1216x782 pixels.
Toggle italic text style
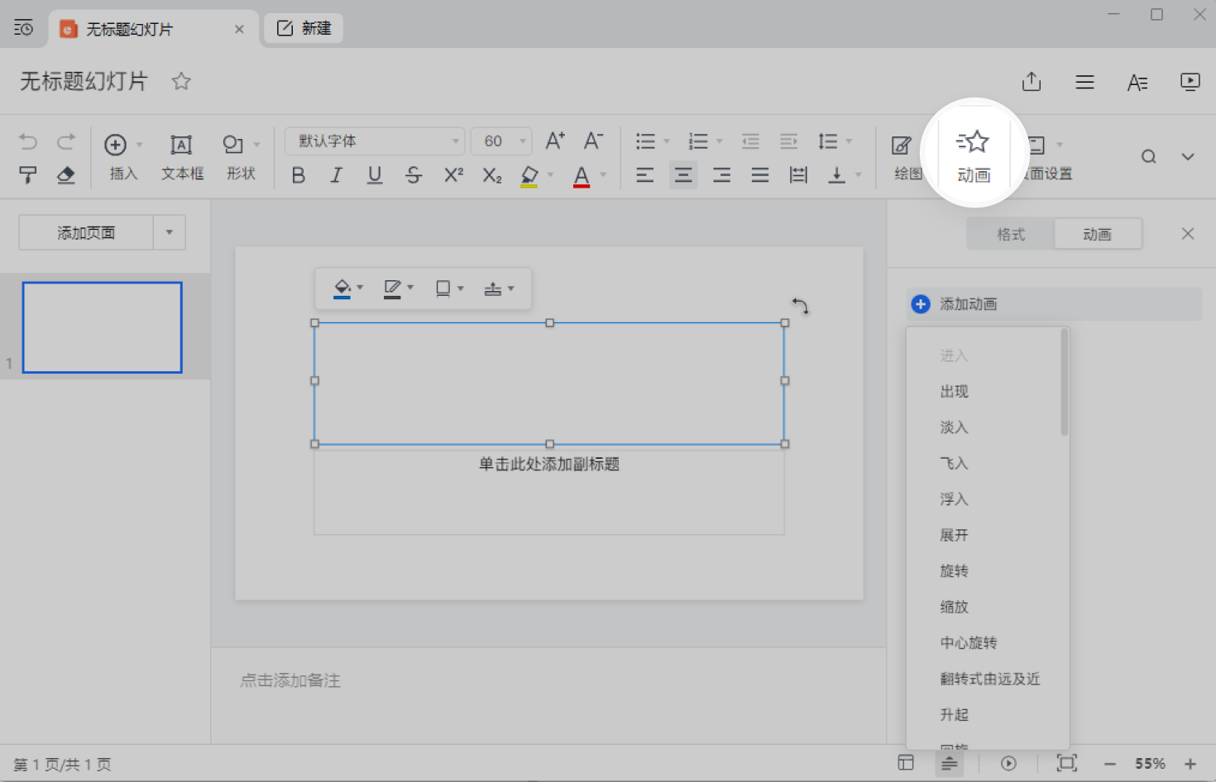coord(336,175)
